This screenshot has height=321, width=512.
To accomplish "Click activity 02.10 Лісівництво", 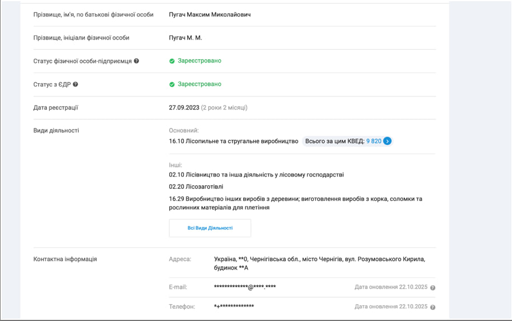I will click(256, 175).
